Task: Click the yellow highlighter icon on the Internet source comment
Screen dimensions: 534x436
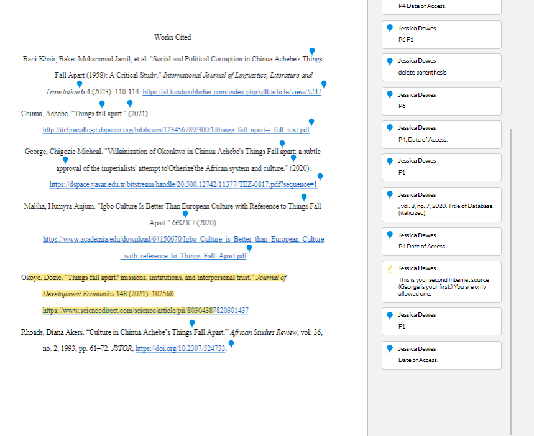Action: (390, 268)
